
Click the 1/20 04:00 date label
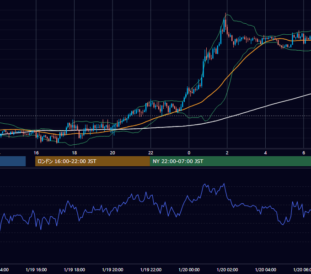266,270
